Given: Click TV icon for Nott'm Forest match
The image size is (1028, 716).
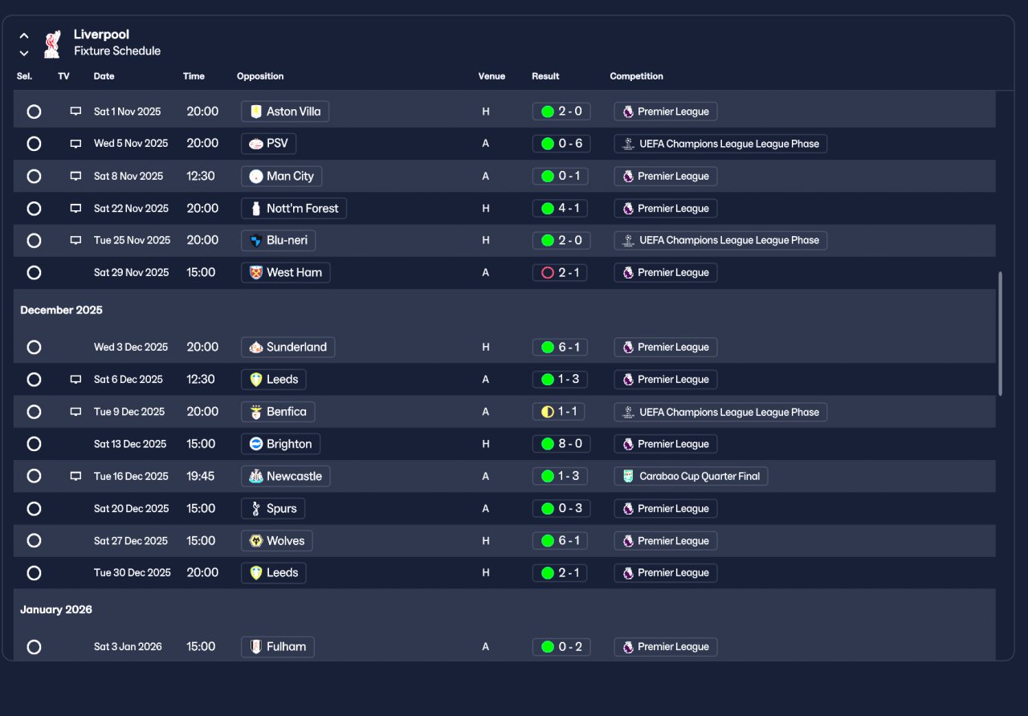Looking at the screenshot, I should point(75,209).
